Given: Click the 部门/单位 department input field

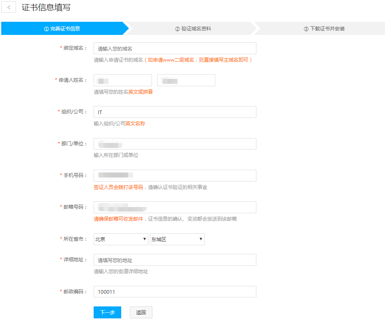Looking at the screenshot, I should click(175, 144).
